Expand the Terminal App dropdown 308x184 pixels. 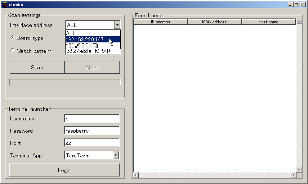(116, 155)
